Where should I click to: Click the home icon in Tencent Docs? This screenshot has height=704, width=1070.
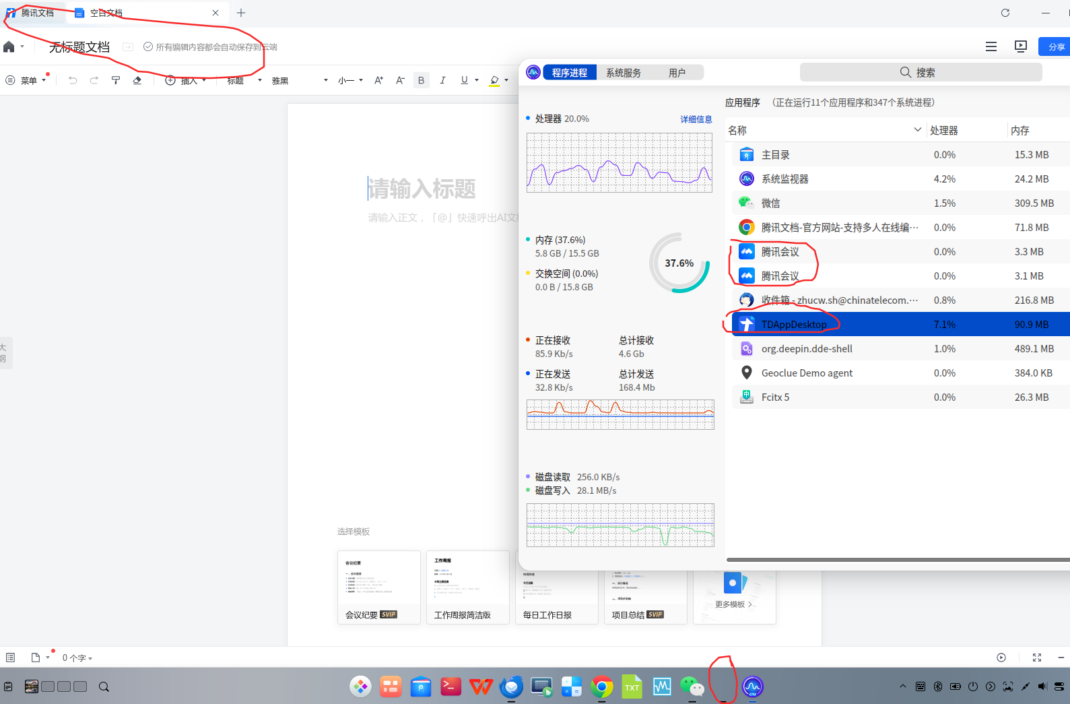pyautogui.click(x=9, y=47)
